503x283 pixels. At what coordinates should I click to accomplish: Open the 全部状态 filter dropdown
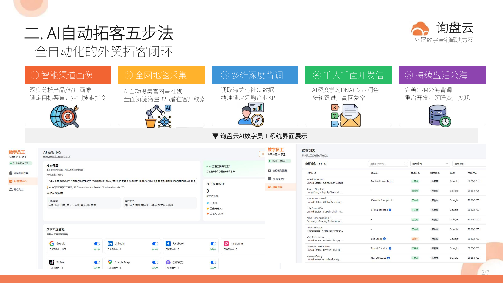pyautogui.click(x=469, y=164)
